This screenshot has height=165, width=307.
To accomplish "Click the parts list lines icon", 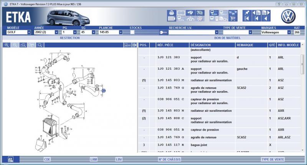I will (x=171, y=18).
